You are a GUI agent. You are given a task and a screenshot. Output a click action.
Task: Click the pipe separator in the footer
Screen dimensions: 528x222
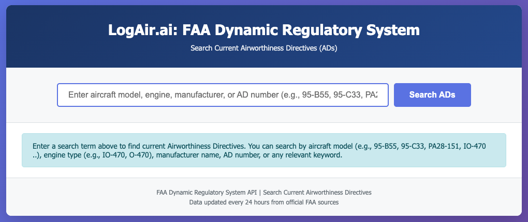pyautogui.click(x=260, y=193)
